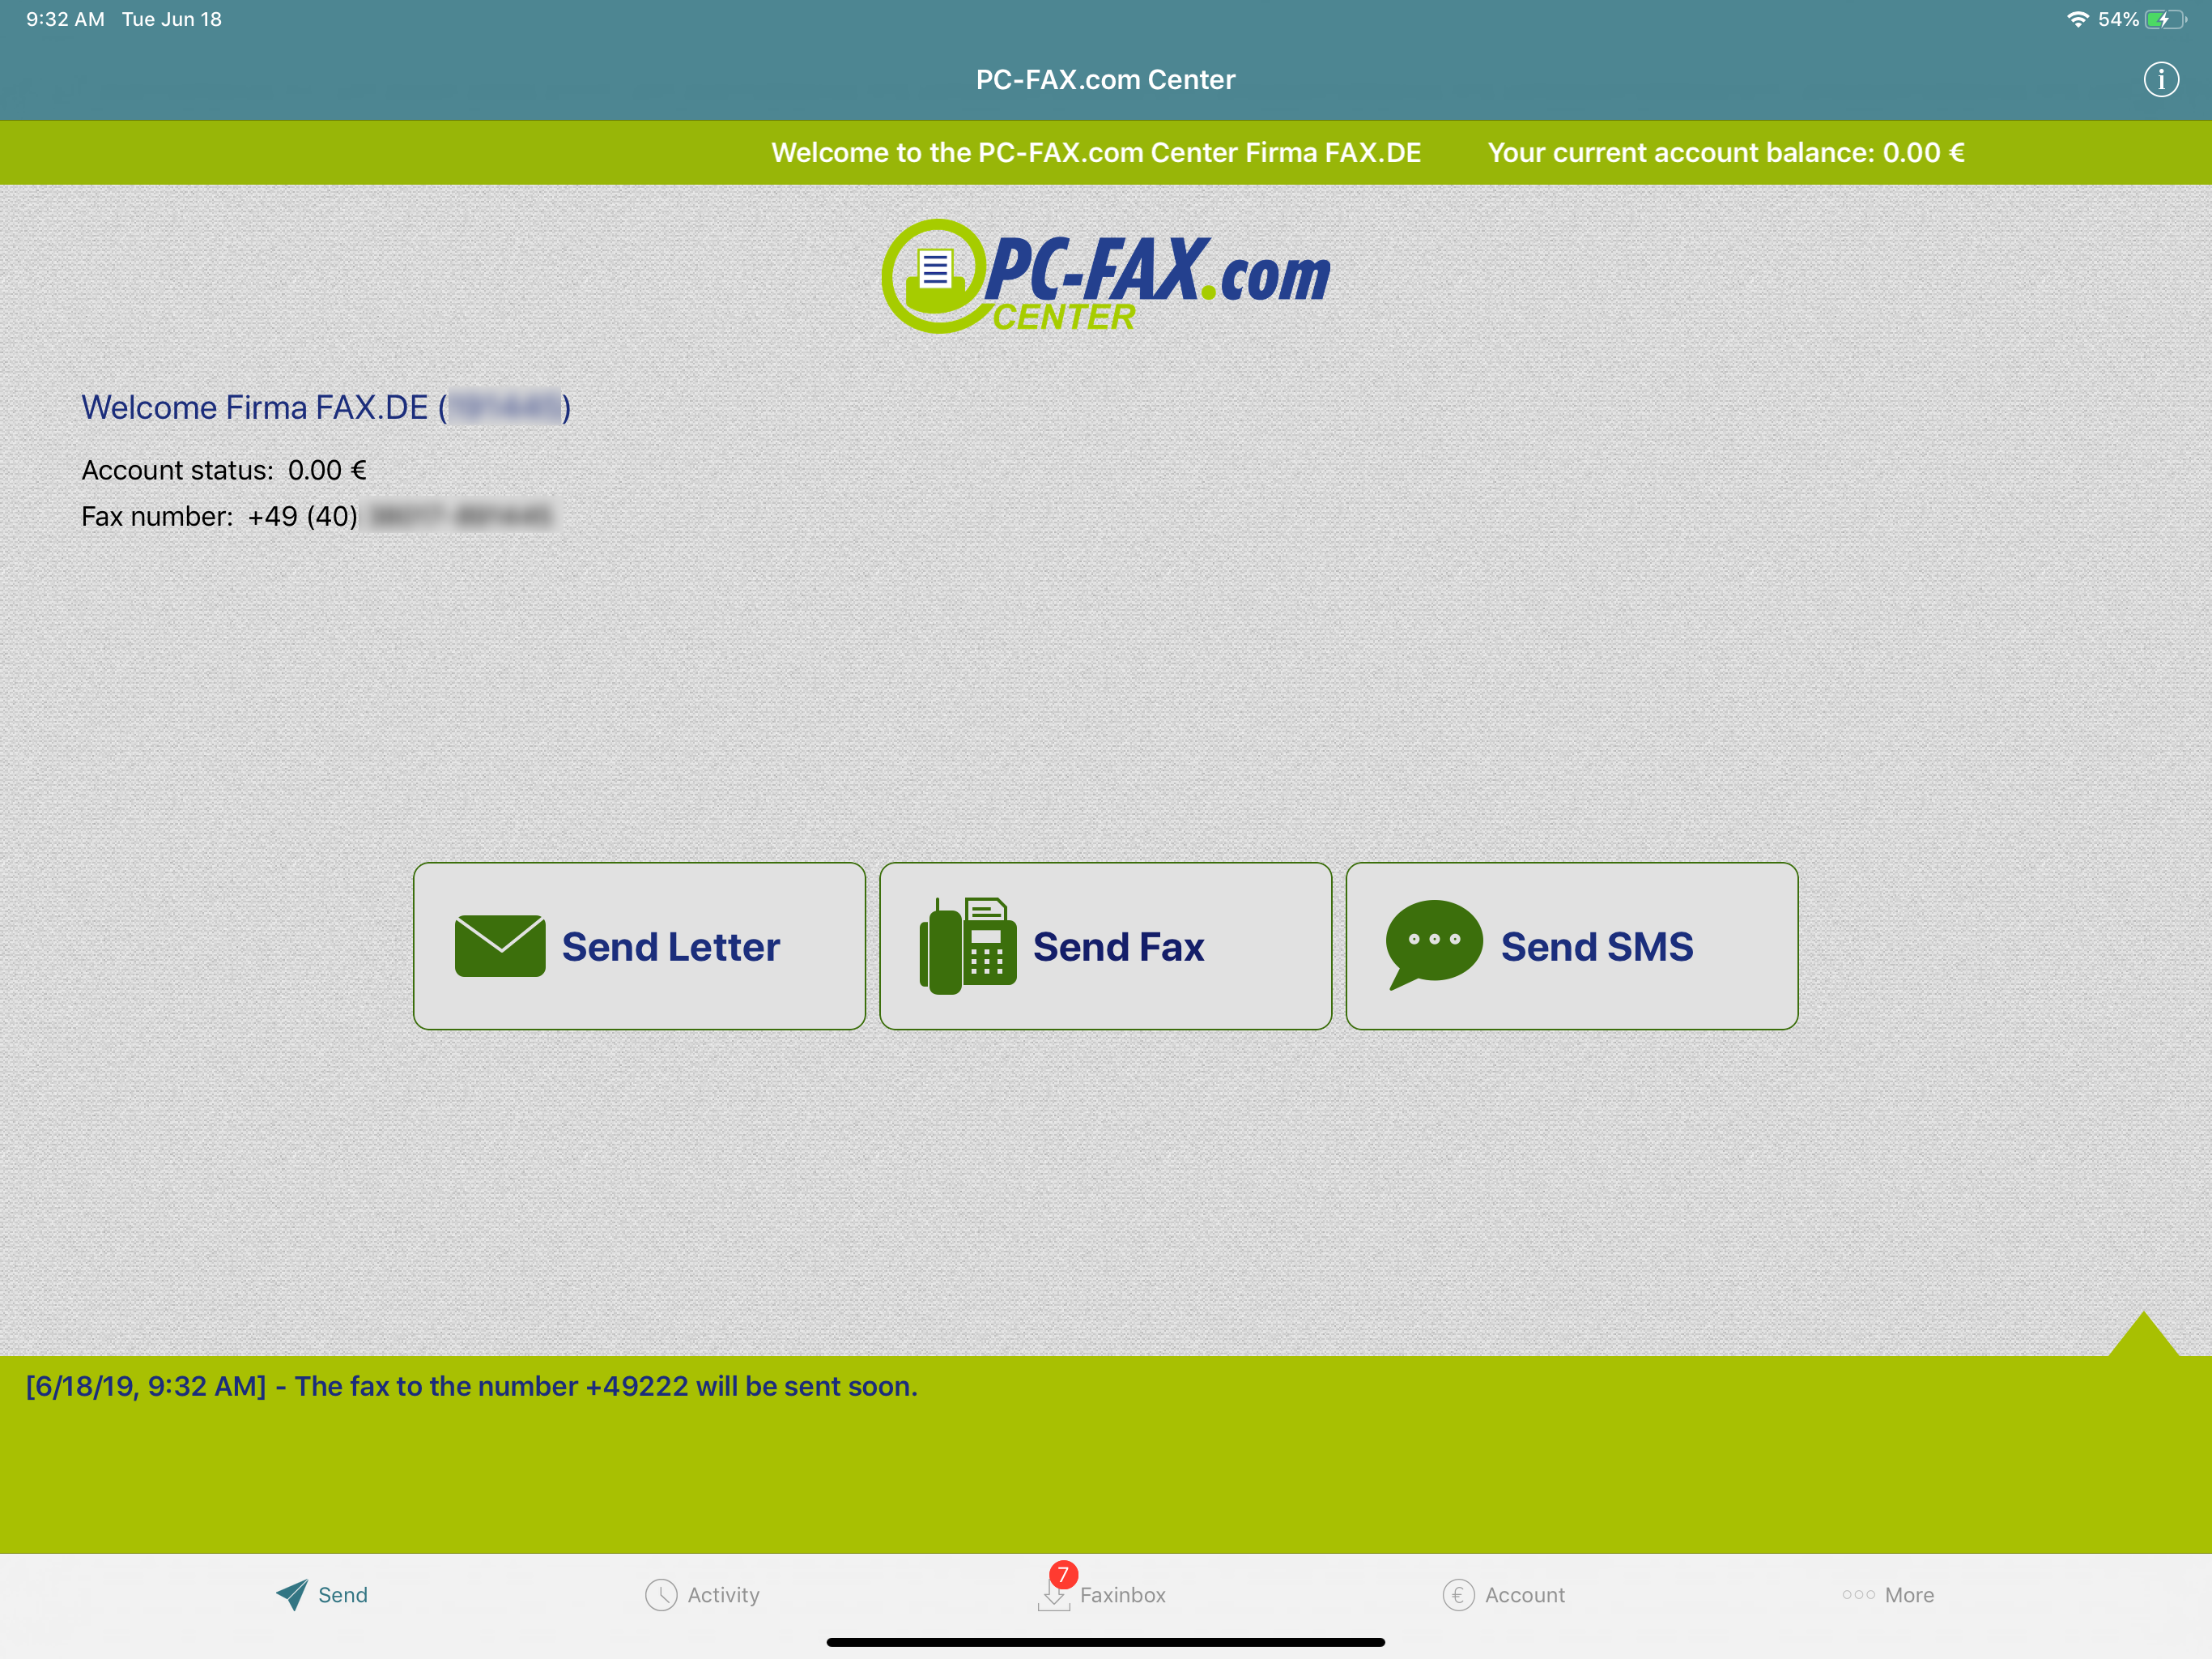
Task: Open the Account tab
Action: coord(1503,1594)
